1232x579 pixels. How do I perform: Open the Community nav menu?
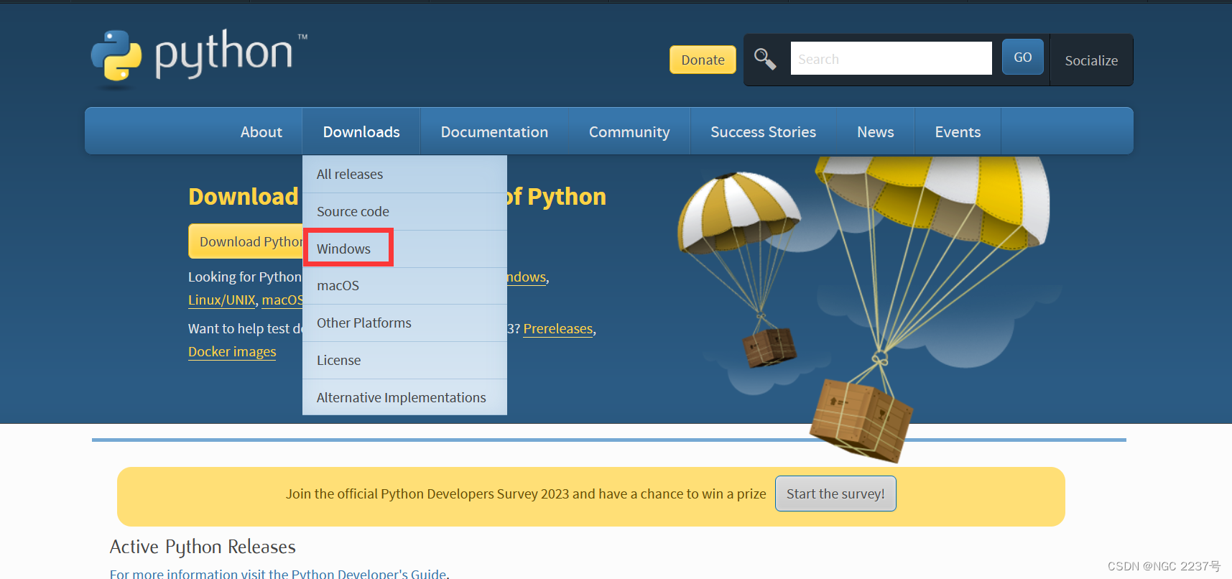pos(629,131)
